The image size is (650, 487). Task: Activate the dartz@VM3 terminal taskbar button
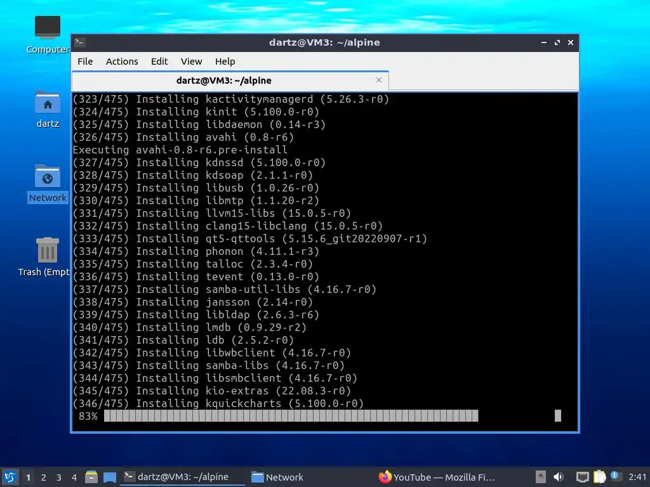tap(182, 477)
